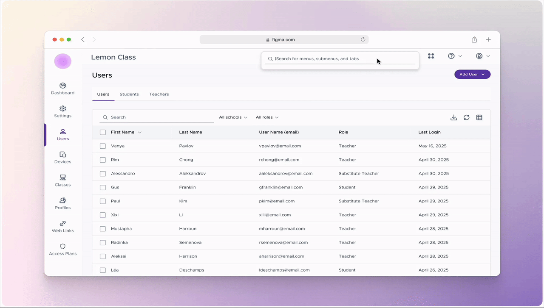Click the download/export icon above the table
Image resolution: width=544 pixels, height=308 pixels.
(x=454, y=117)
